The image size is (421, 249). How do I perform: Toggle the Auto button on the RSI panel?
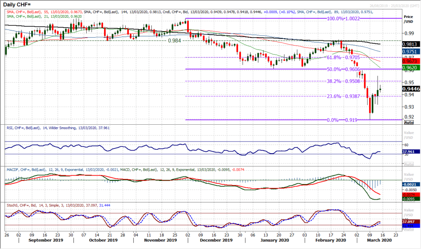click(x=409, y=164)
